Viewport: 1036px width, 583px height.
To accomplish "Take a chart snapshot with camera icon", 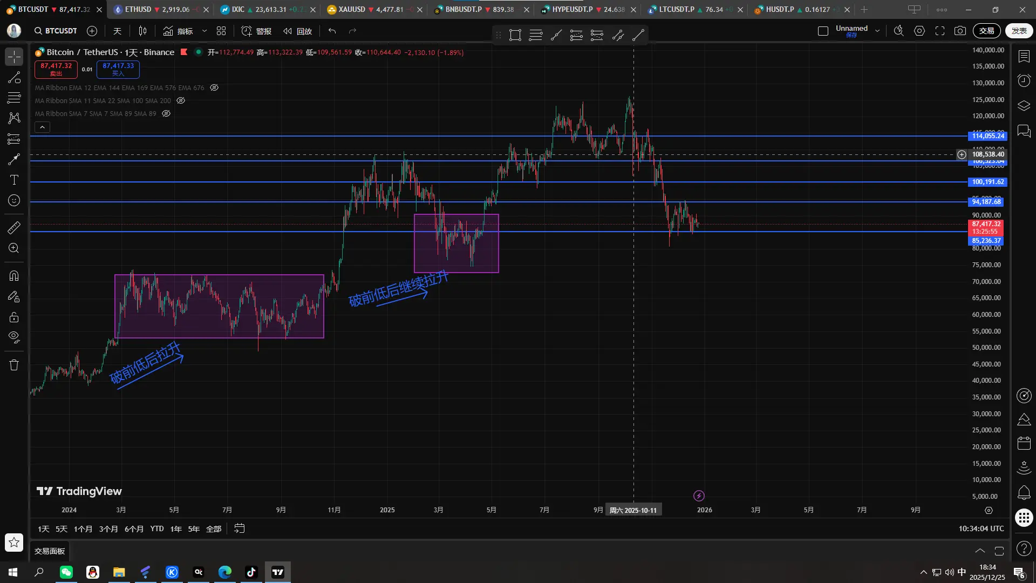I will (960, 31).
